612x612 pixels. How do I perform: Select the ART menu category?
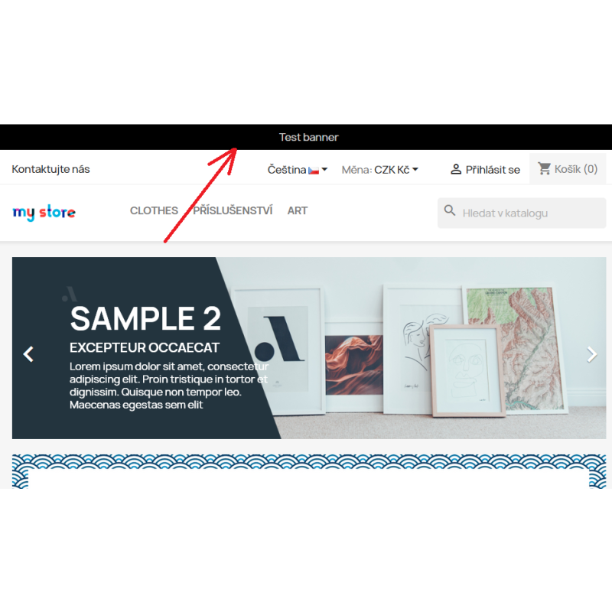click(x=298, y=211)
